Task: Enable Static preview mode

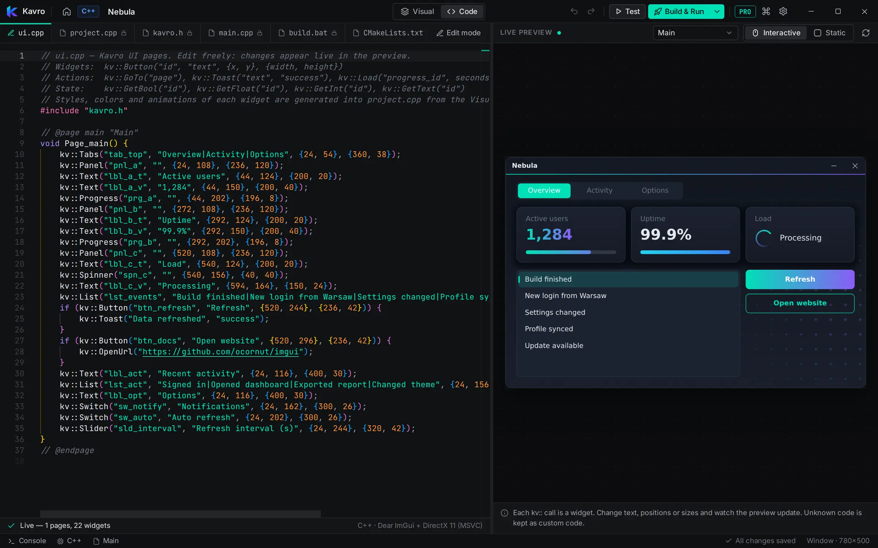Action: click(x=830, y=33)
